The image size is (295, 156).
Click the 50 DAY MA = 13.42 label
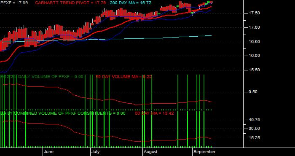[154, 113]
